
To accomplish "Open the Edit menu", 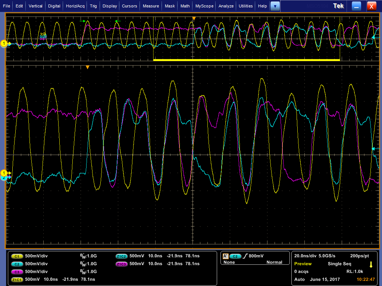I will (x=19, y=6).
